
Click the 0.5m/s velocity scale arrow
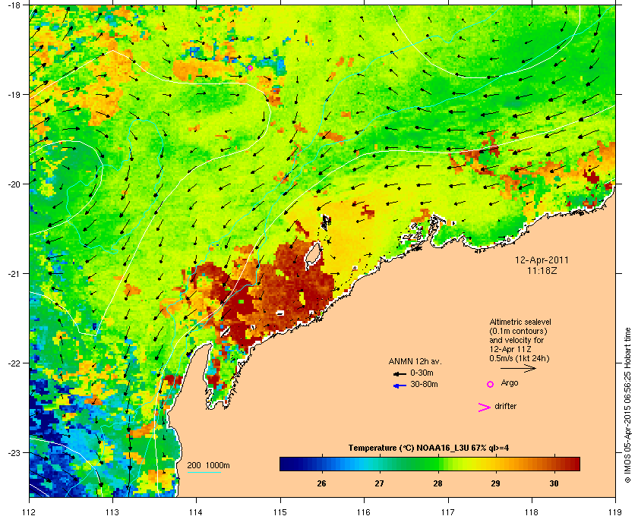coord(518,368)
